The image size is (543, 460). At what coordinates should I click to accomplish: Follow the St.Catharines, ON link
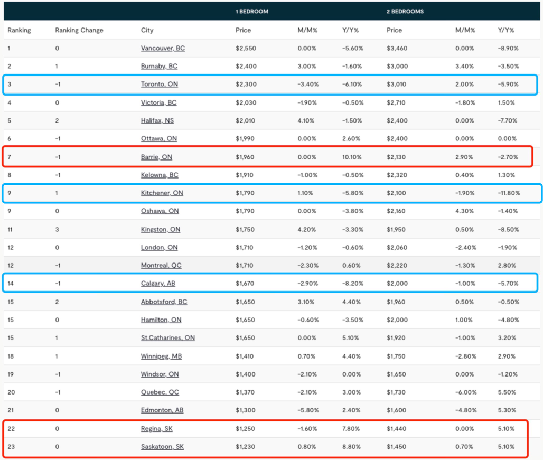pos(167,337)
